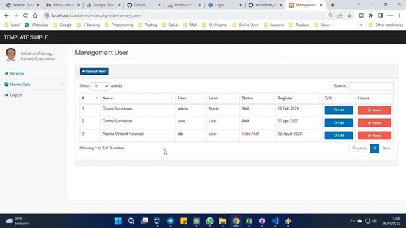Open a new browser tab
This screenshot has height=228, width=406.
[332, 5]
